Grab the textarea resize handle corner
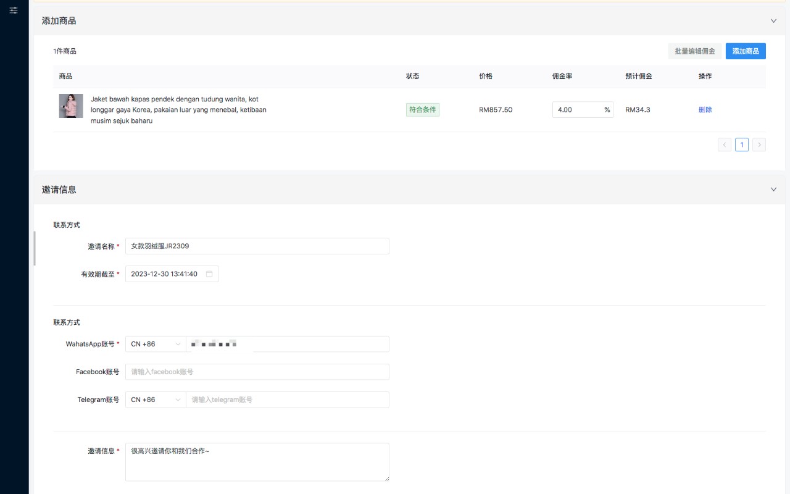 (x=386, y=478)
